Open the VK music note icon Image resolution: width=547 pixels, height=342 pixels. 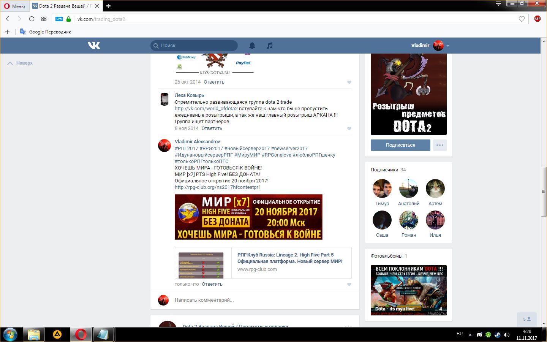269,46
